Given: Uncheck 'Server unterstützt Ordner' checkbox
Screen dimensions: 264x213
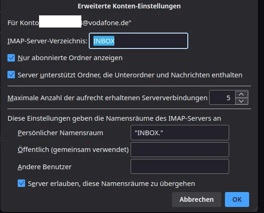Looking at the screenshot, I should (x=11, y=75).
